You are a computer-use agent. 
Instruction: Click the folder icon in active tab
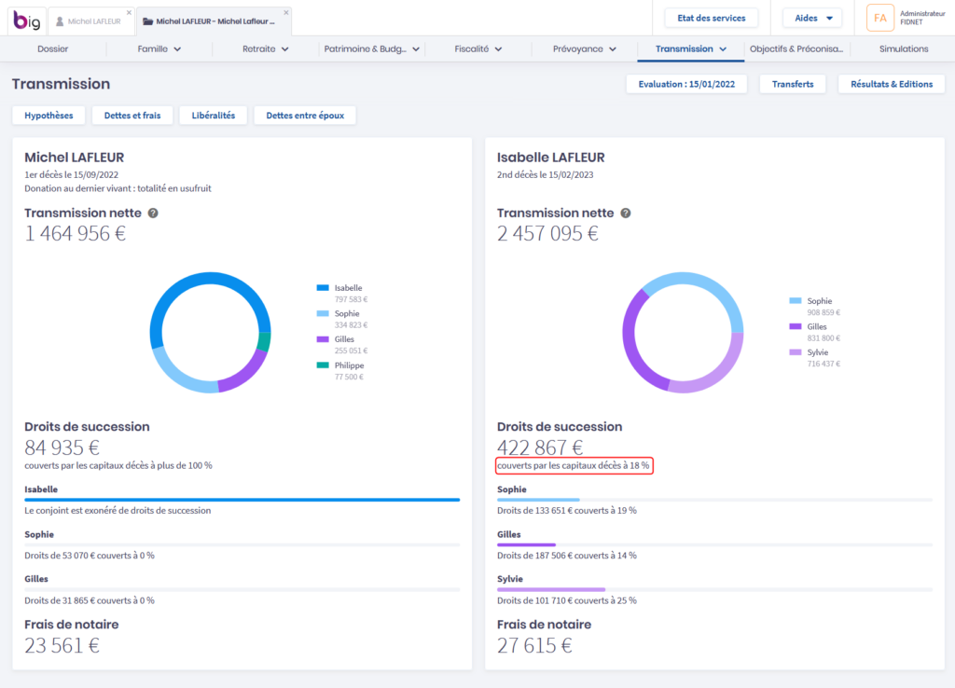pos(147,21)
